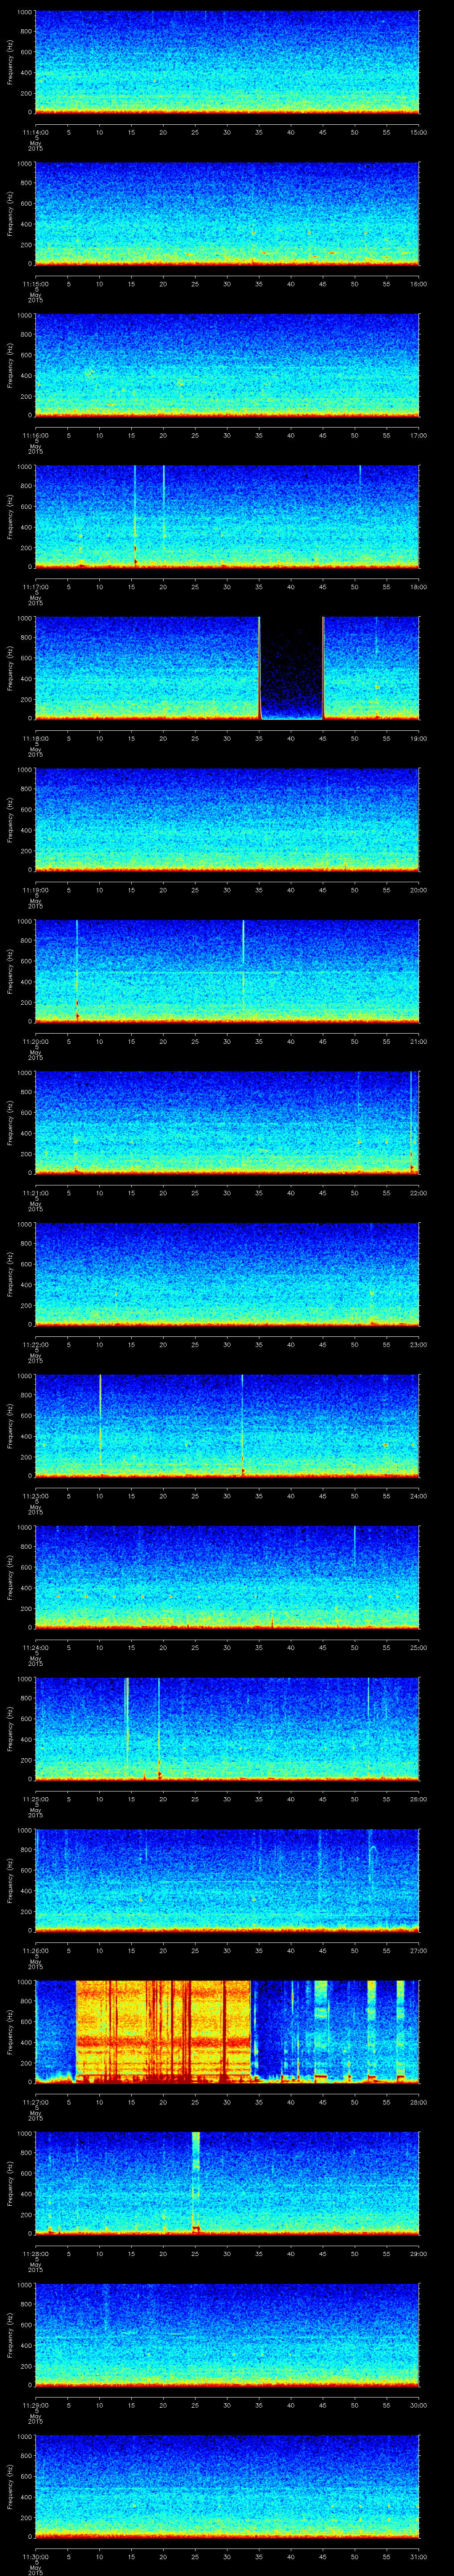
Task: Click the 11:20:00 start time label
Action: (x=35, y=1042)
